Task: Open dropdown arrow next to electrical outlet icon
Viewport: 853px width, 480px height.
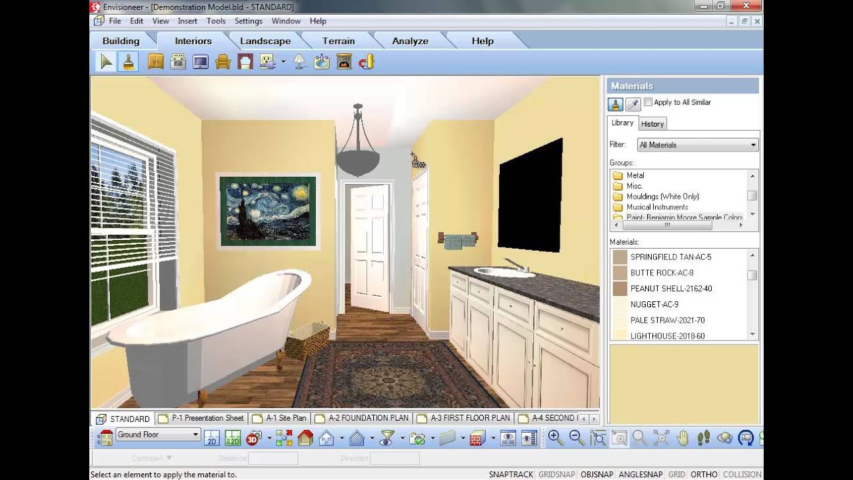Action: coord(283,62)
